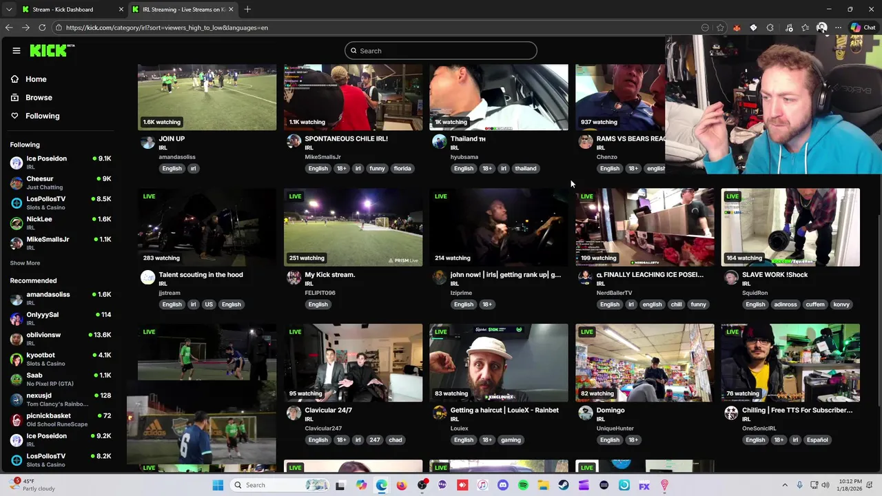The width and height of the screenshot is (882, 496).
Task: Open amandasoliss in Recommended list
Action: [61, 298]
